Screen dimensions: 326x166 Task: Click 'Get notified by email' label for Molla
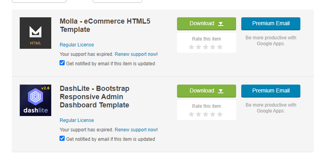click(x=110, y=64)
